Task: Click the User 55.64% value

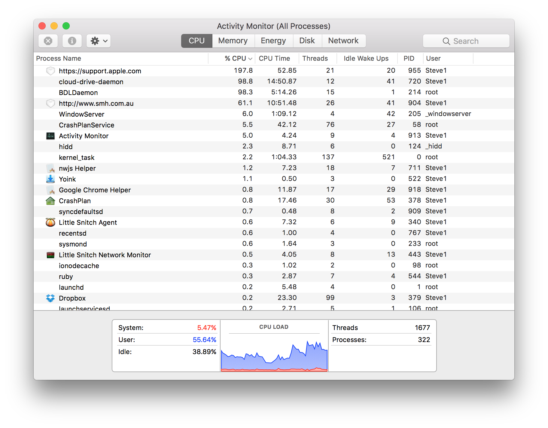Action: tap(205, 340)
